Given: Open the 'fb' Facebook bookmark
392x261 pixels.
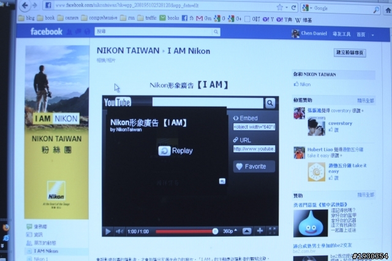Looking at the screenshot, I should coord(188,18).
